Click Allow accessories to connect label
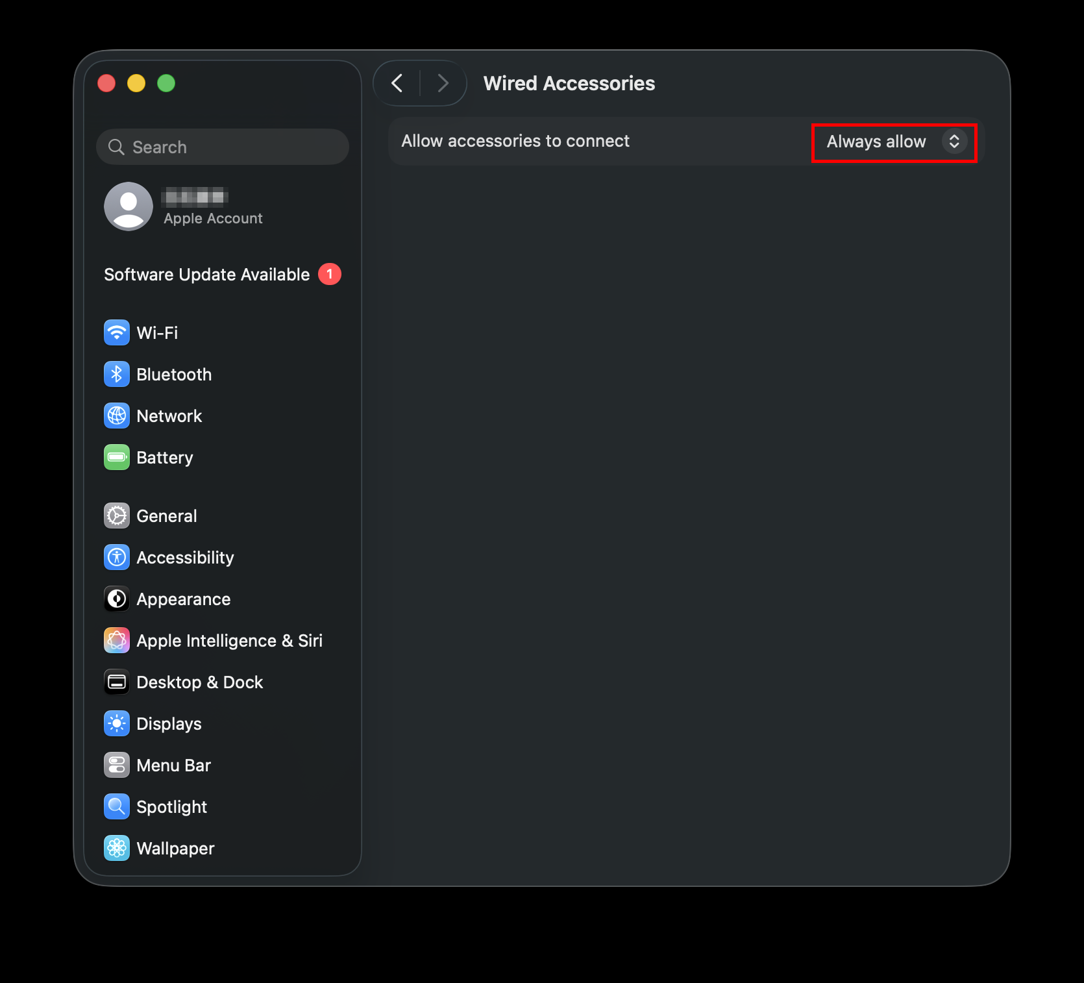 [515, 141]
